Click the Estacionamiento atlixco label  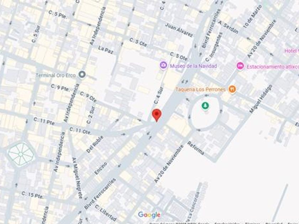(273, 67)
